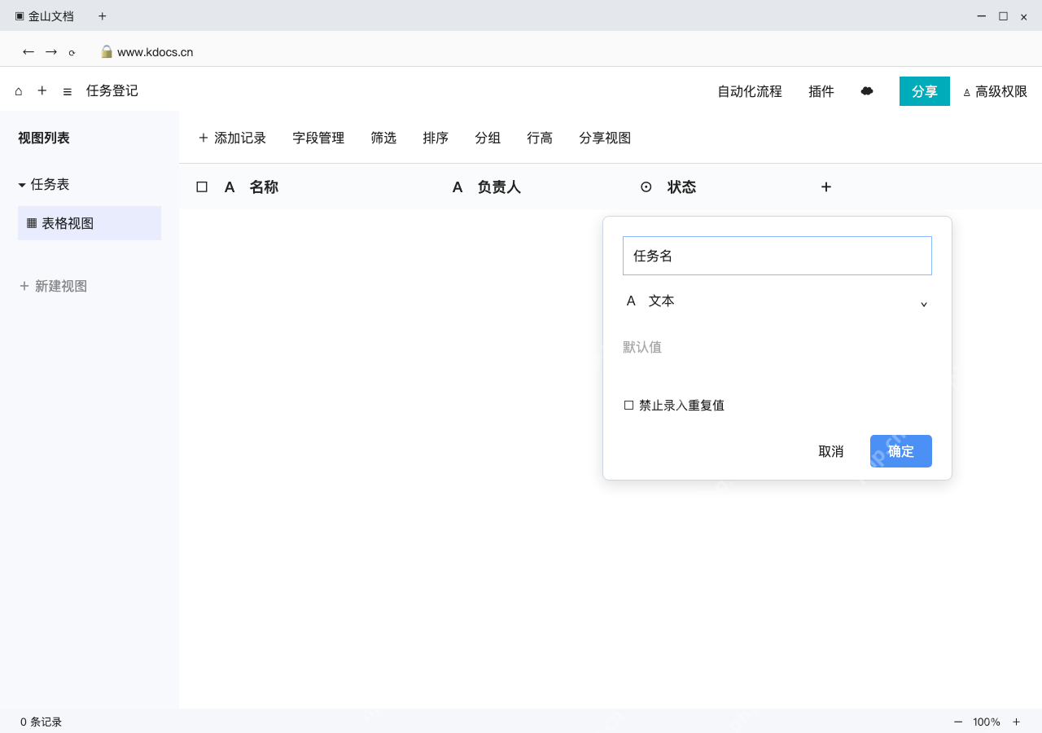This screenshot has height=733, width=1042.
Task: Open 自动化流程 menu
Action: 750,91
